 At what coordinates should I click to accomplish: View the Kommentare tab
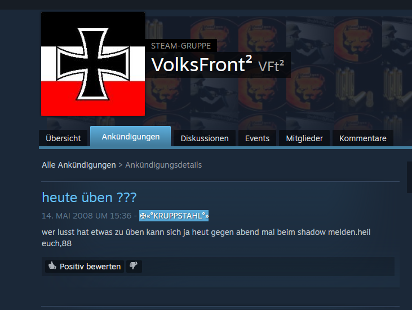click(363, 138)
